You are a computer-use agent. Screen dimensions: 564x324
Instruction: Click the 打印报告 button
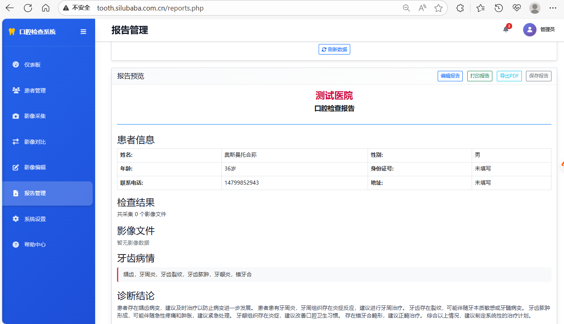(x=479, y=76)
